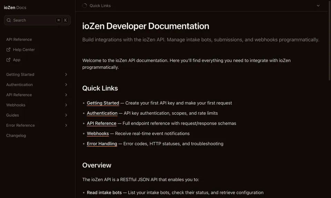Expand the API Reference section chevron
Screen dimensions: 331x198
66,95
